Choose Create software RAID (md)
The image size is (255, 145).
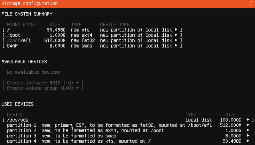(x=43, y=83)
